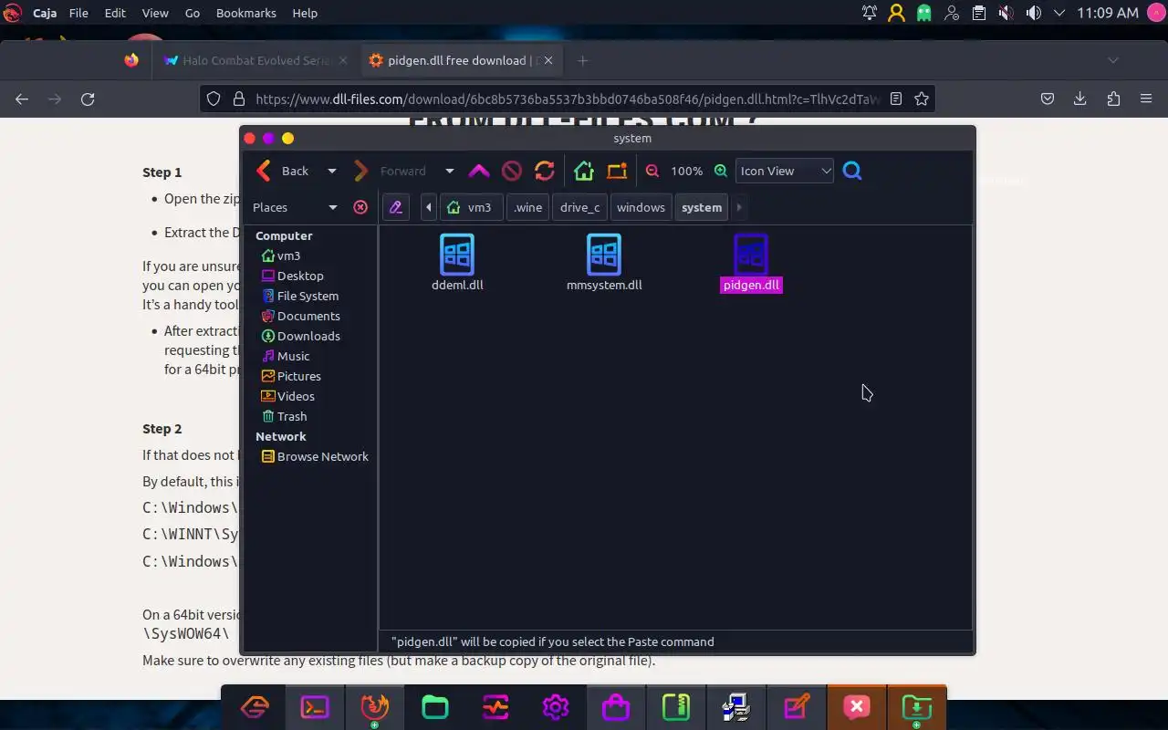Go to Home folder icon in toolbar
The width and height of the screenshot is (1168, 730).
[x=584, y=171]
